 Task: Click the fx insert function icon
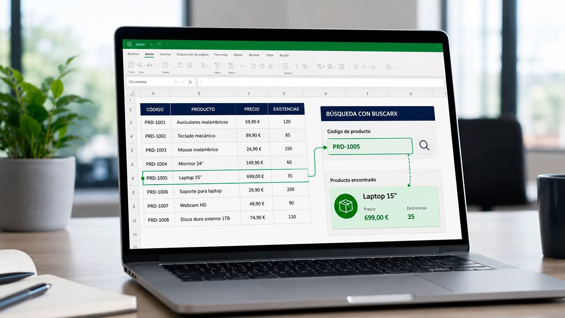[191, 82]
